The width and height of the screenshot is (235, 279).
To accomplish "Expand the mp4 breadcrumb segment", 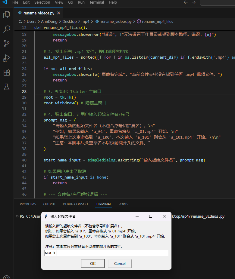I will point(85,22).
